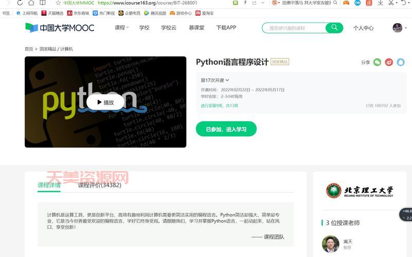Open the Sogou search engine selector
This screenshot has width=412, height=257.
click(x=276, y=3)
